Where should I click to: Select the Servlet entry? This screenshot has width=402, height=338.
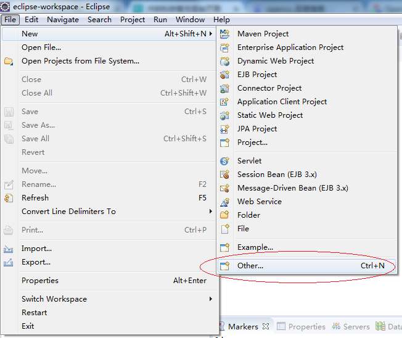coord(306,161)
